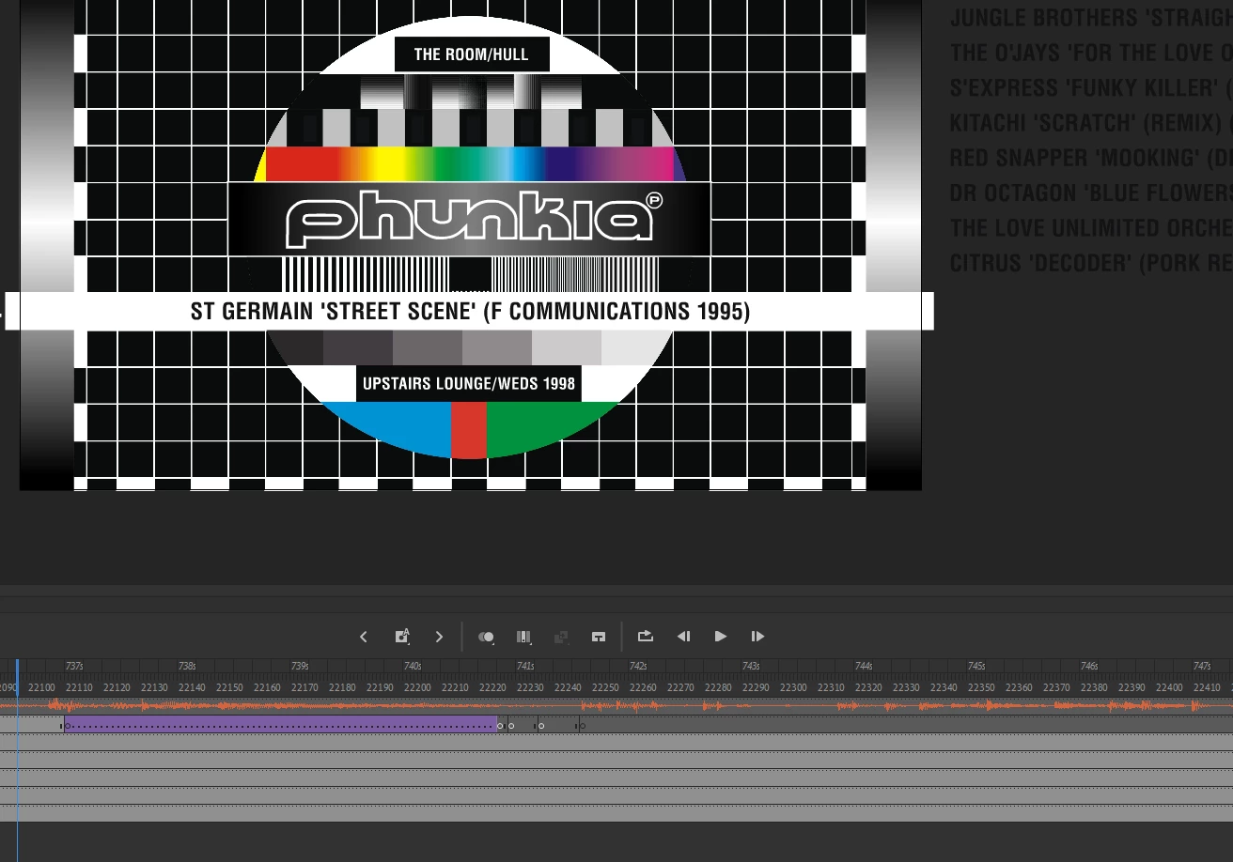
Task: Click the rainbow colour bar on test card
Action: (x=470, y=163)
